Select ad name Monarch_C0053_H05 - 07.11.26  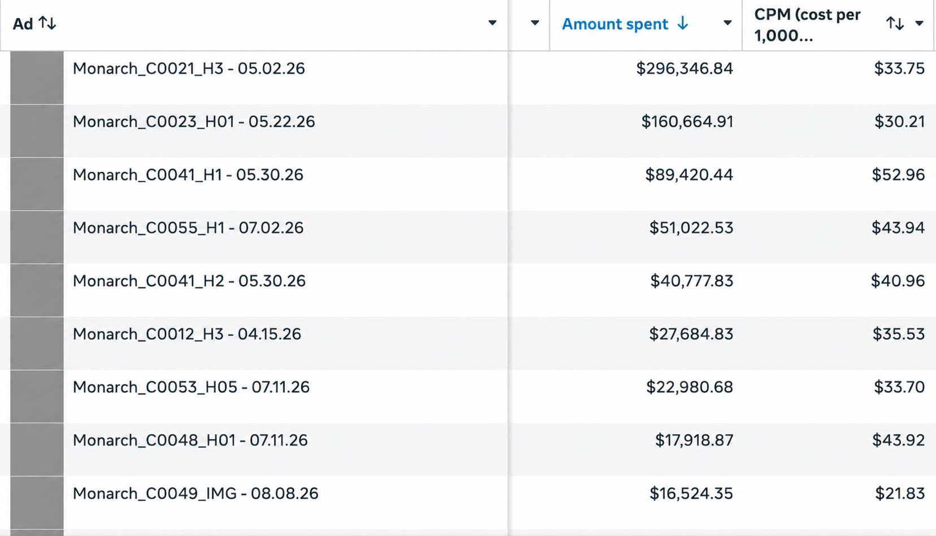click(x=191, y=387)
